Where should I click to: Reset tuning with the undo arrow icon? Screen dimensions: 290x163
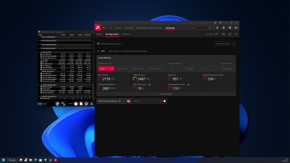[236, 34]
